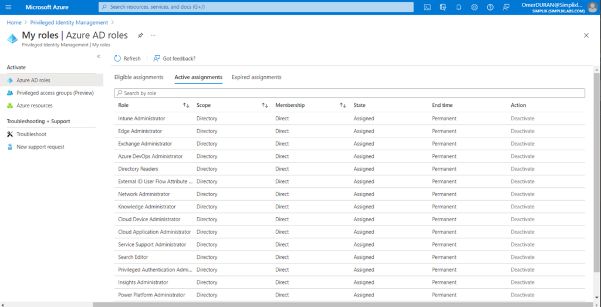Click the State column header
601x307 pixels.
(x=360, y=106)
